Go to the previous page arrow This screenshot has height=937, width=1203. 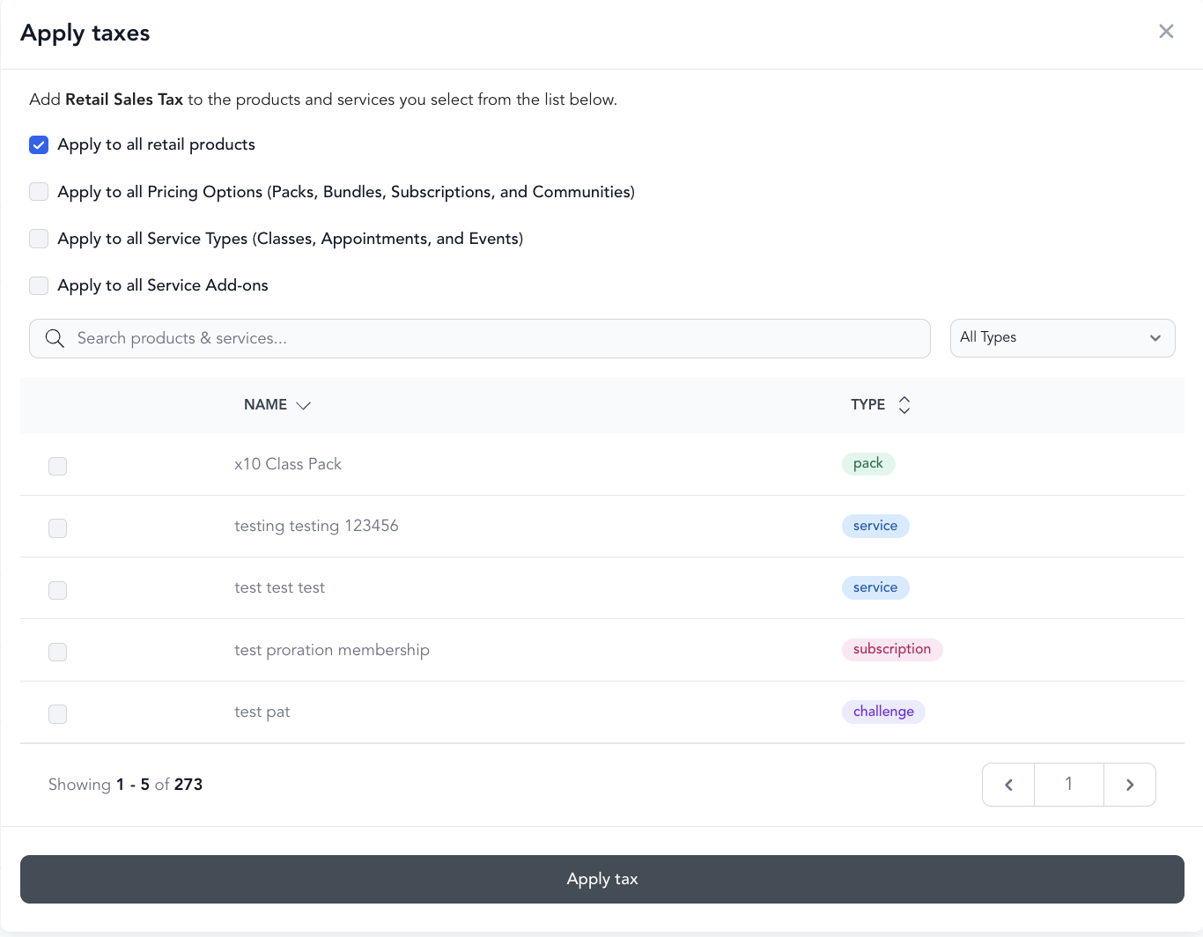1008,785
